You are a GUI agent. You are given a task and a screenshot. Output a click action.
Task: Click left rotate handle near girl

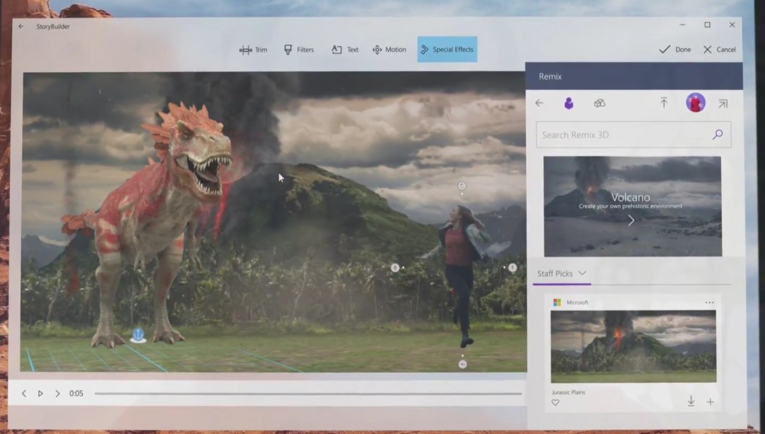tap(394, 268)
